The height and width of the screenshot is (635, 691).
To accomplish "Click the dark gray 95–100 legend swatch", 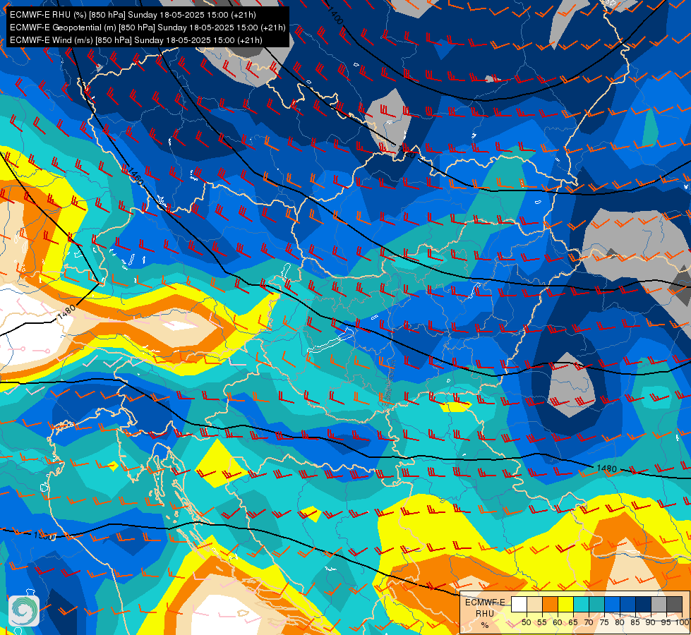I will point(675,604).
